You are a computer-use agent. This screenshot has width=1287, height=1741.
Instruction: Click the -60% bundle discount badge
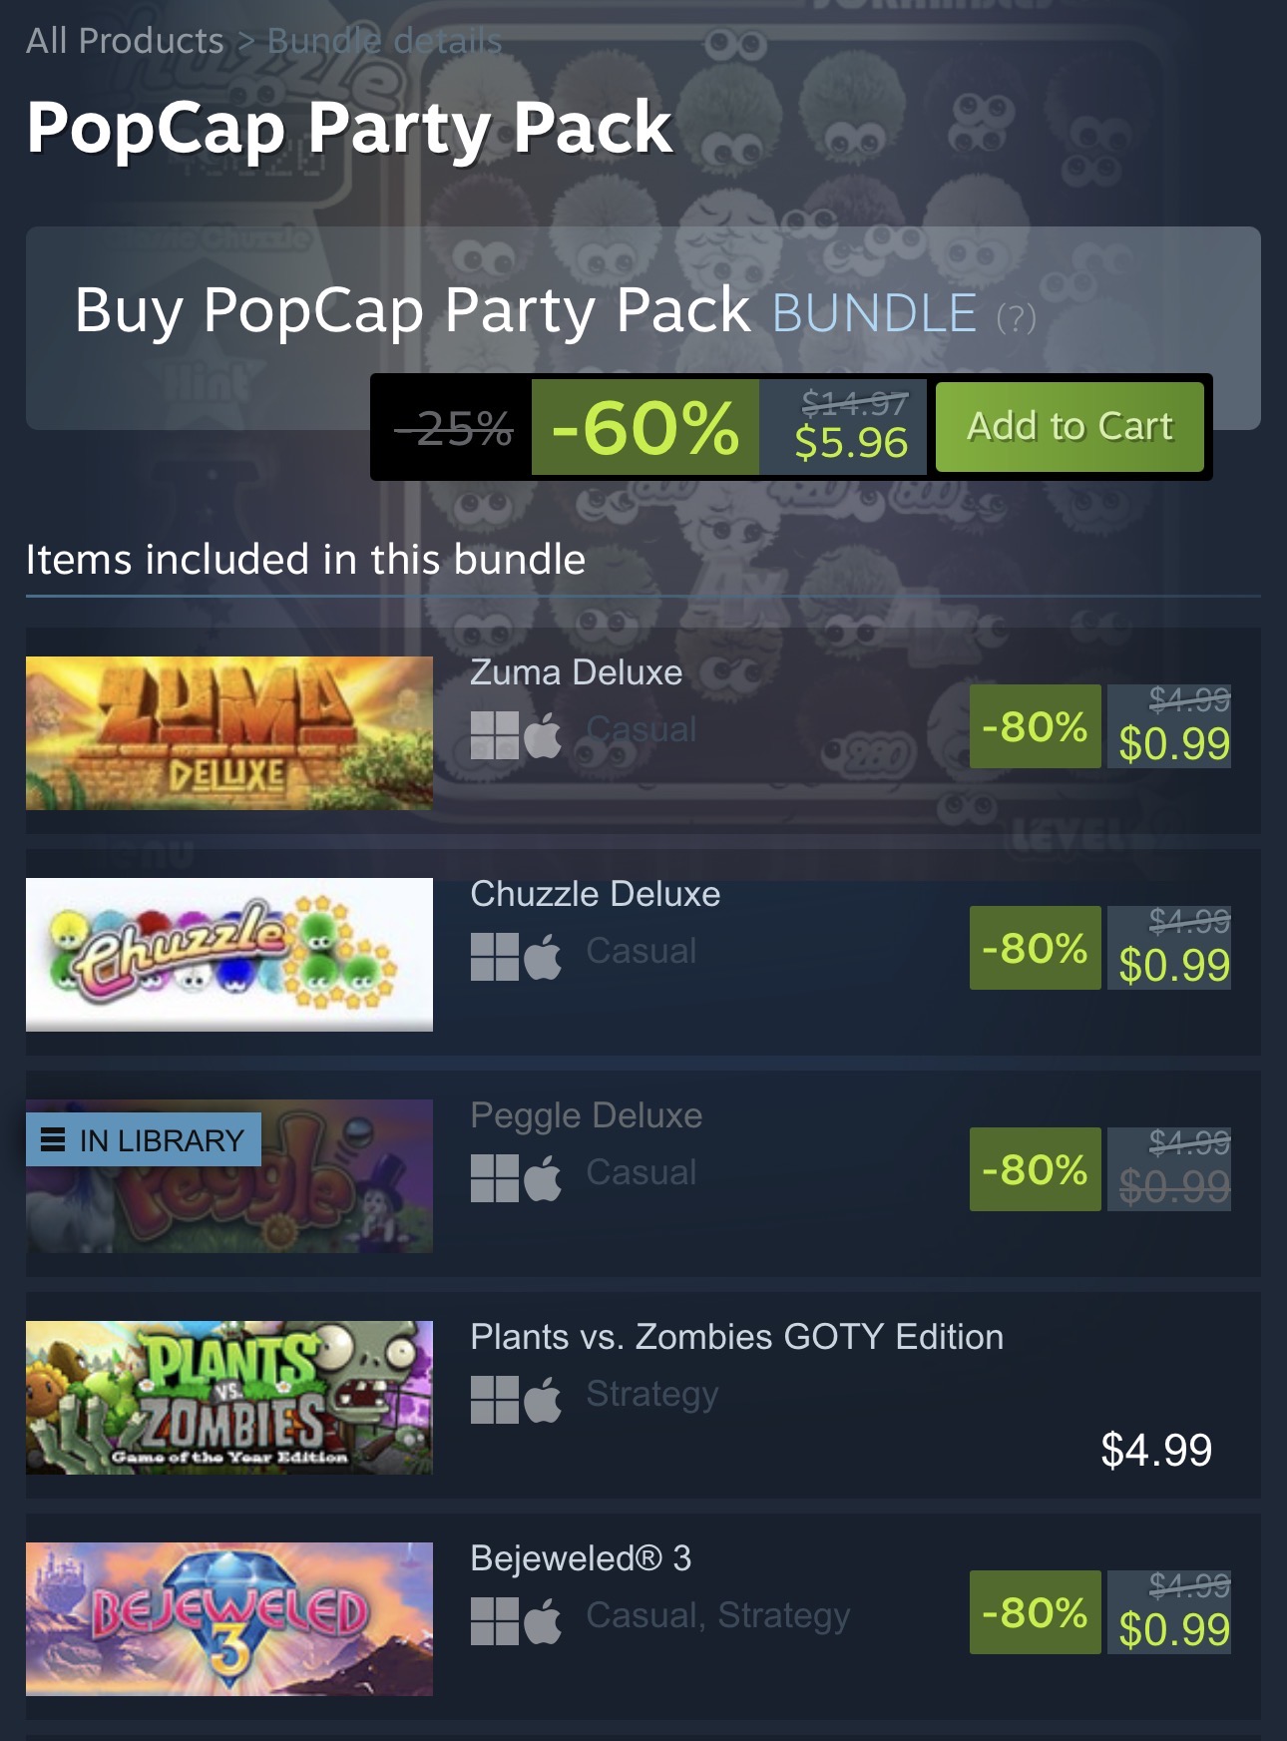pyautogui.click(x=645, y=427)
